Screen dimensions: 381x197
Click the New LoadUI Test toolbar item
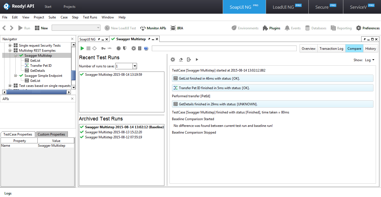tap(120, 28)
